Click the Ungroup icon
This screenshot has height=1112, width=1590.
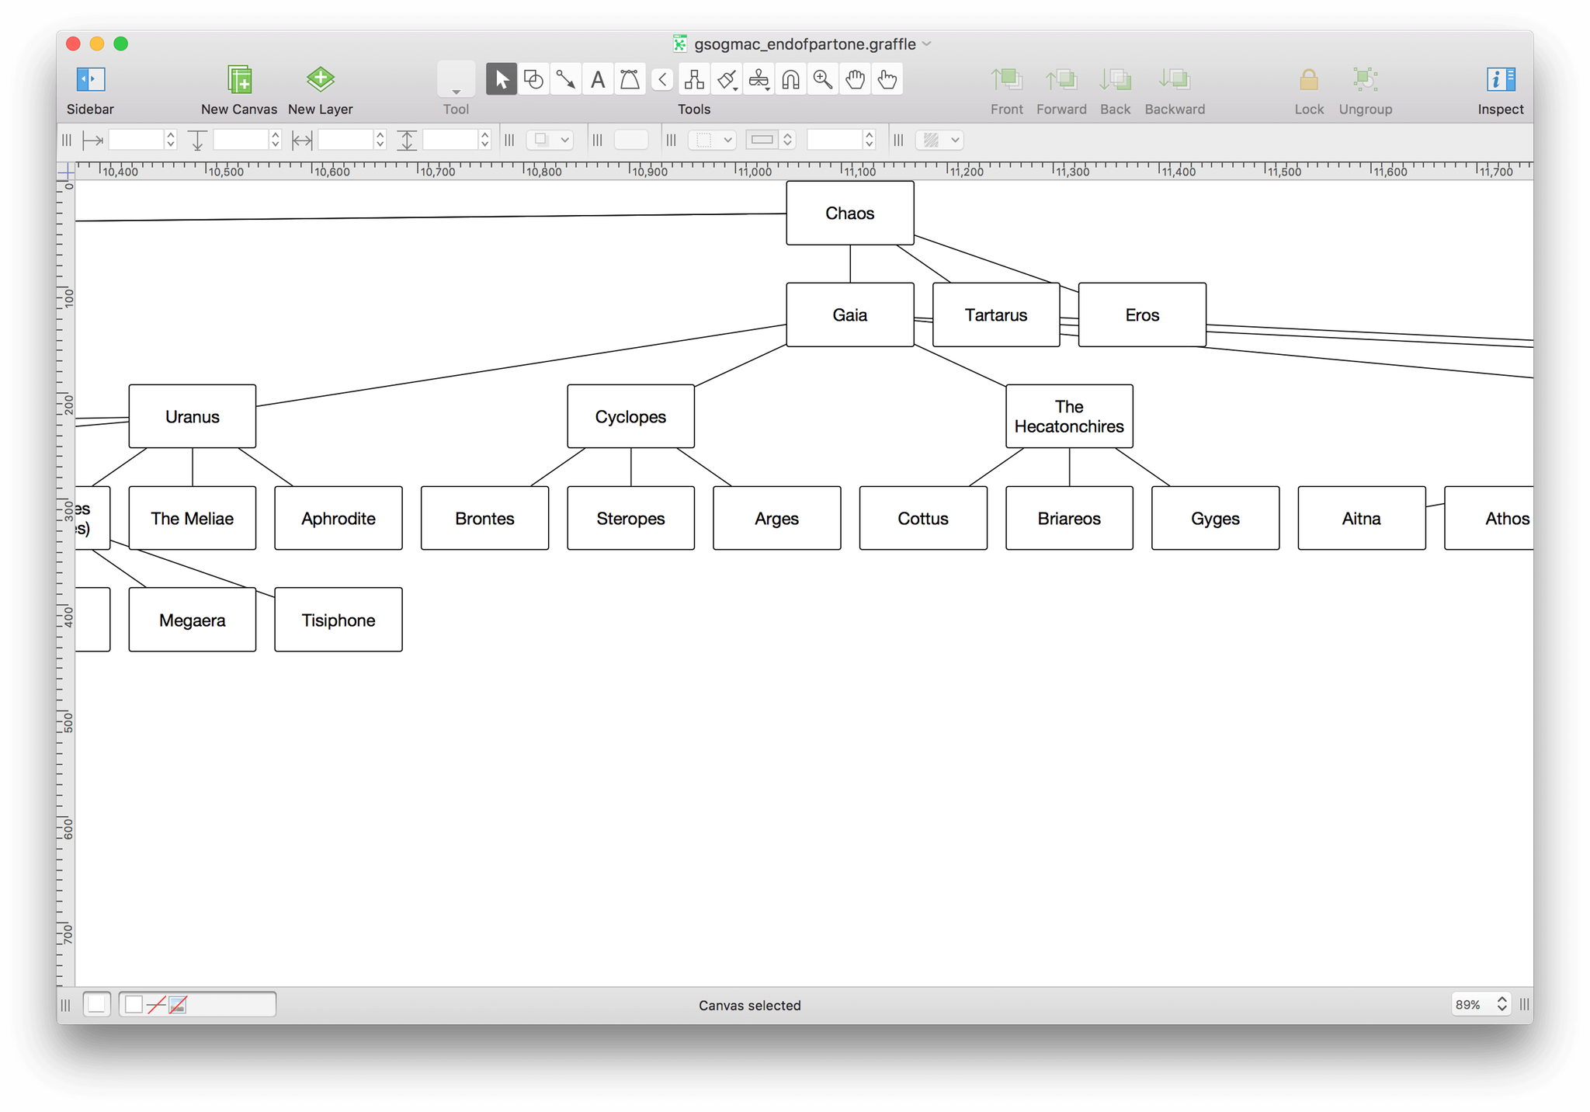1365,79
